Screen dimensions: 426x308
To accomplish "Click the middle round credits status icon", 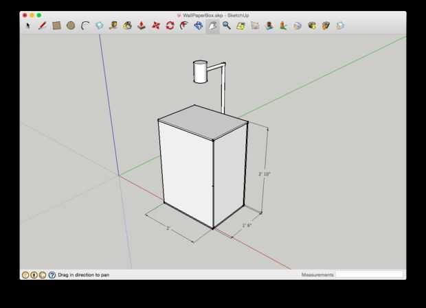I will (x=34, y=275).
